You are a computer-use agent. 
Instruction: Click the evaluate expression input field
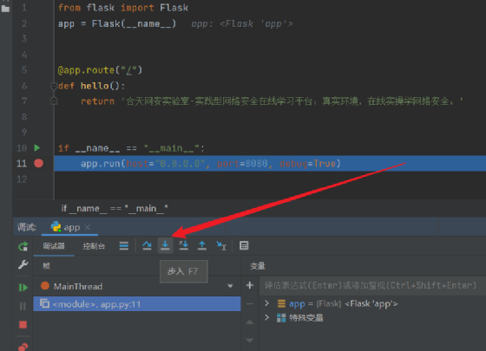click(x=372, y=285)
